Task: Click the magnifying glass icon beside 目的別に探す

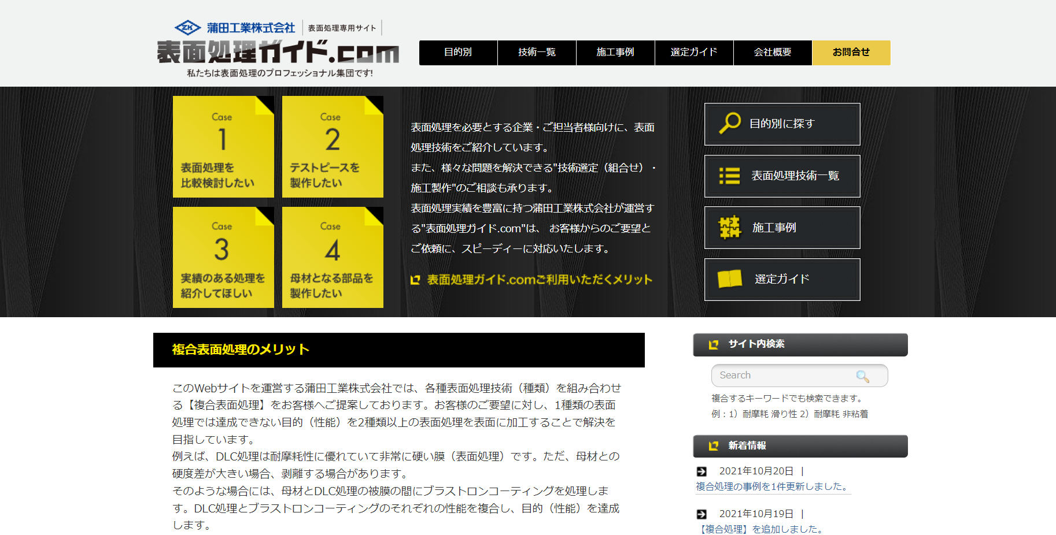Action: coord(730,123)
